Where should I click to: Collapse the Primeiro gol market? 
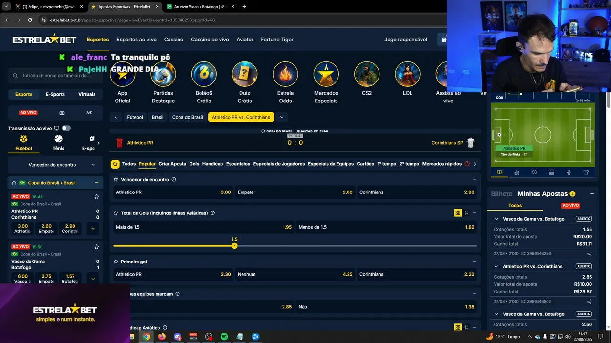click(x=474, y=262)
